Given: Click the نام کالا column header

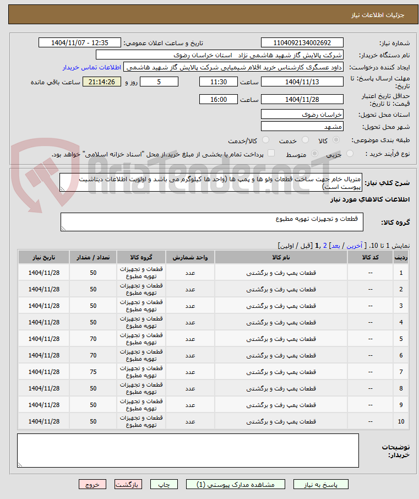Looking at the screenshot, I should tap(281, 257).
